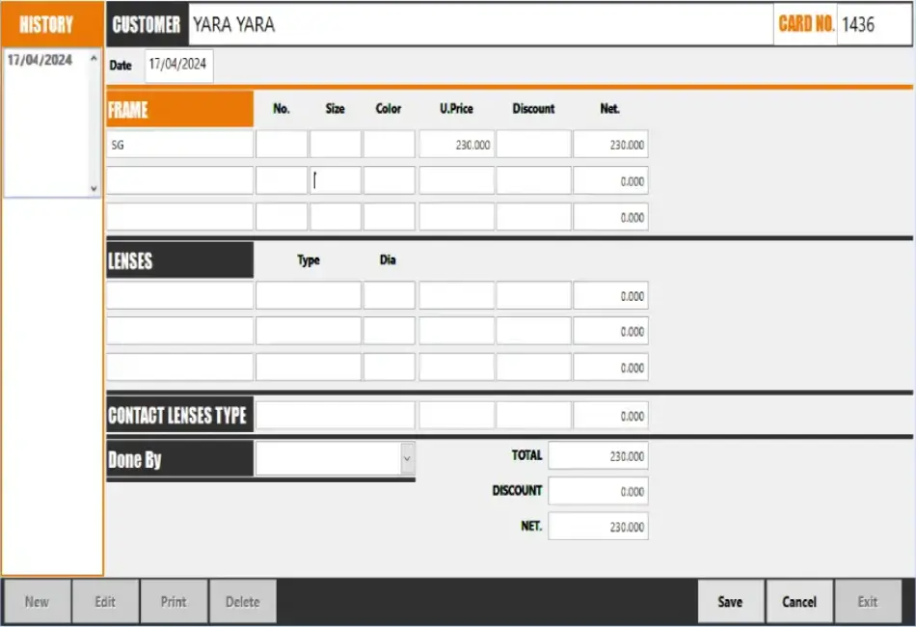This screenshot has height=627, width=916.
Task: Click the Save button
Action: click(730, 601)
